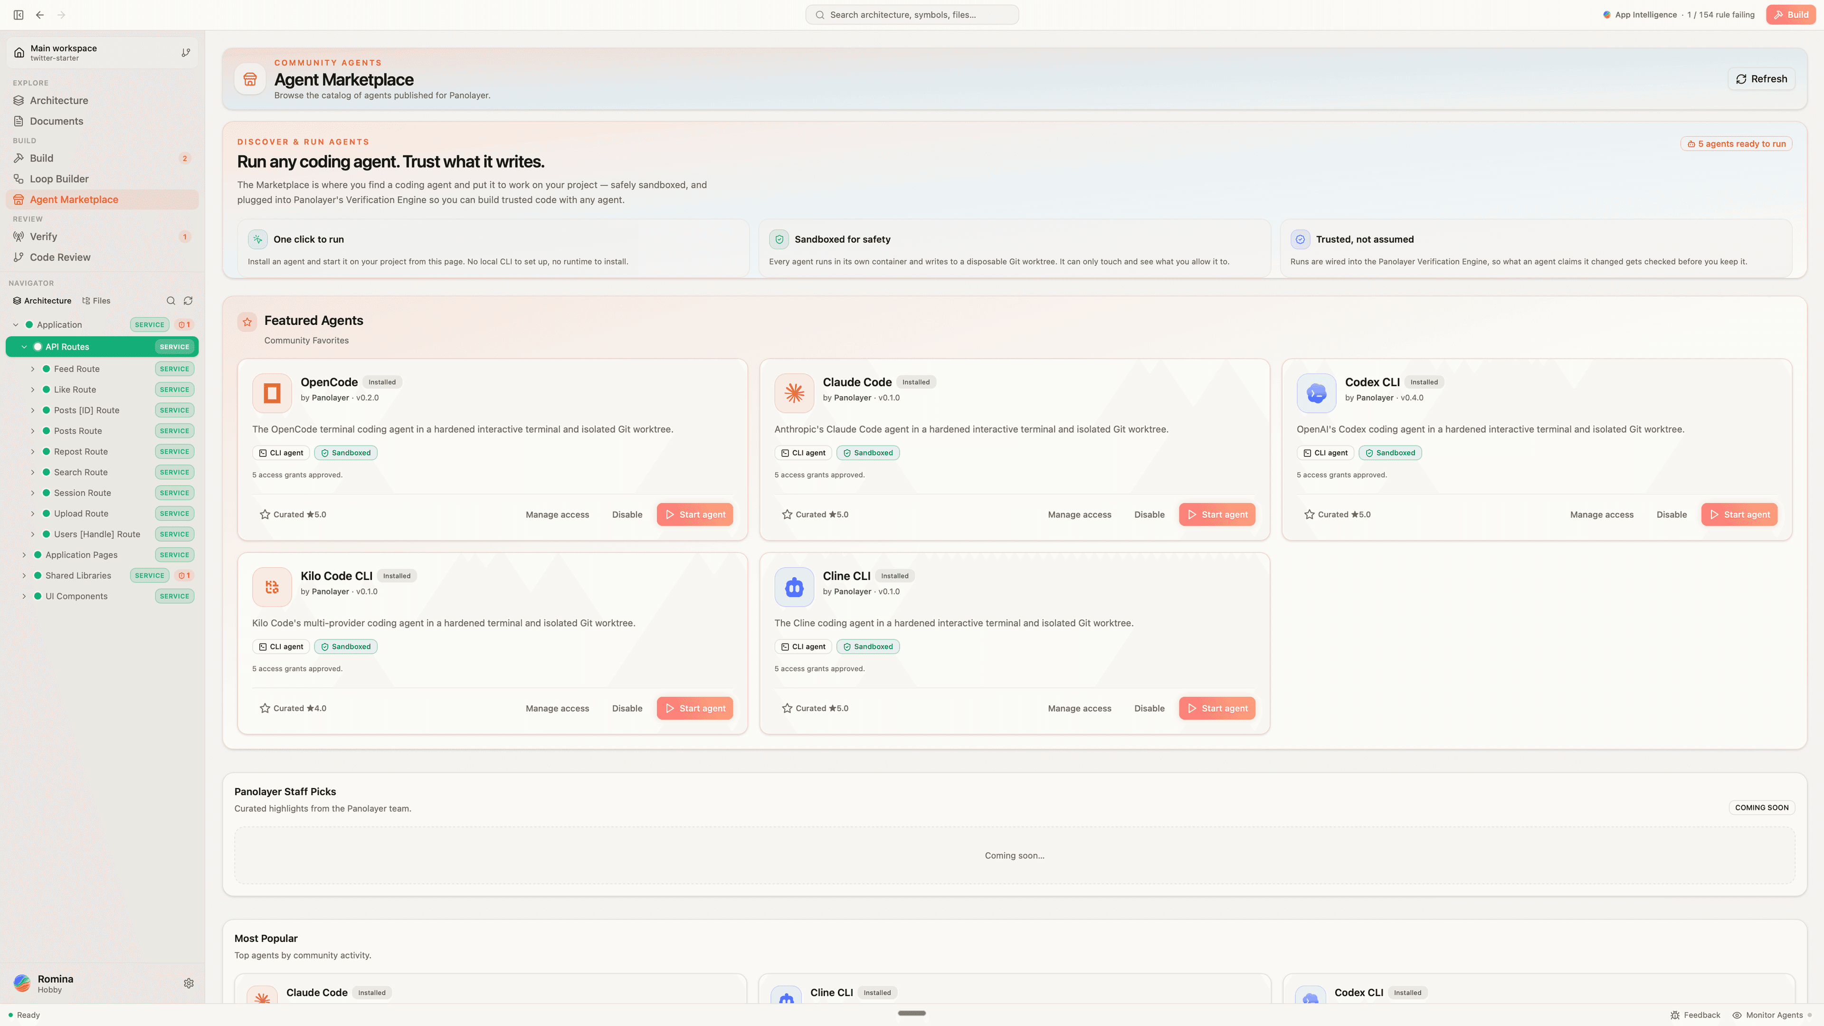
Task: Open the Build sidebar item
Action: point(102,158)
